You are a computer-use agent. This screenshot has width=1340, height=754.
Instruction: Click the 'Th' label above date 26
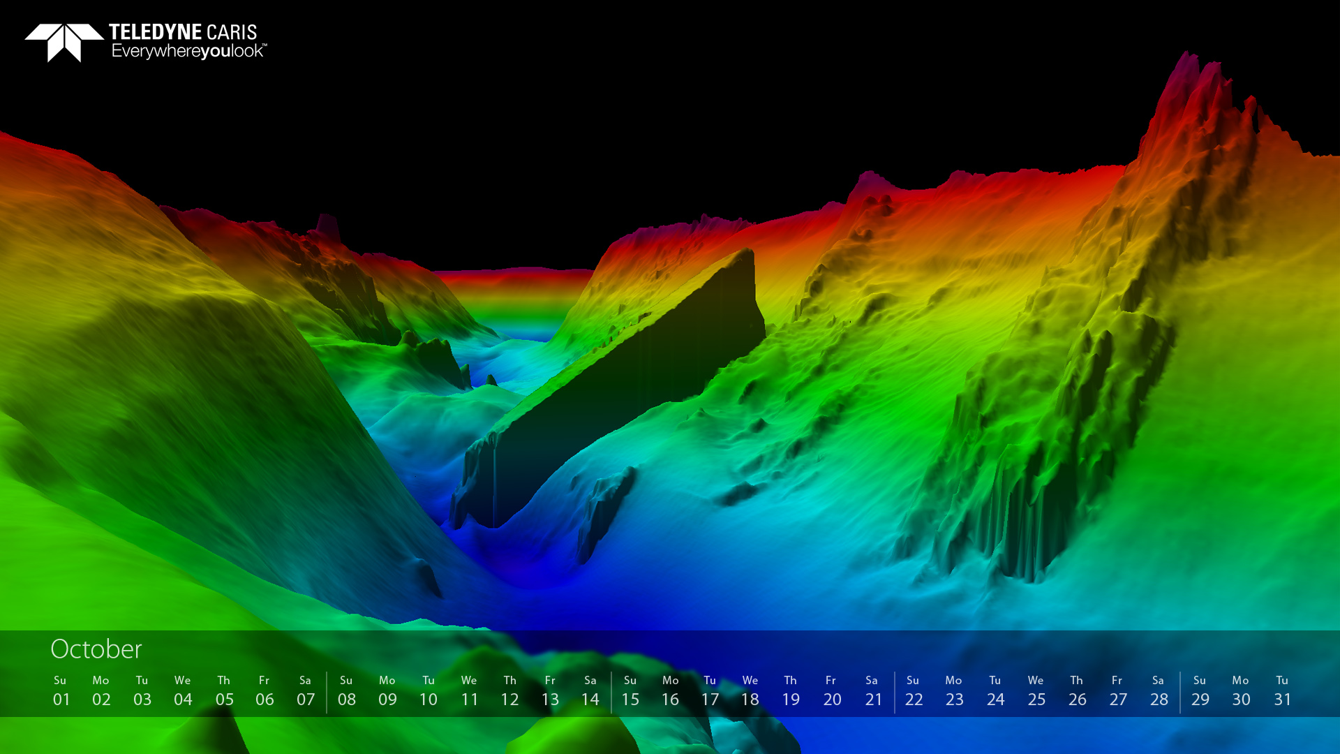(x=1077, y=680)
